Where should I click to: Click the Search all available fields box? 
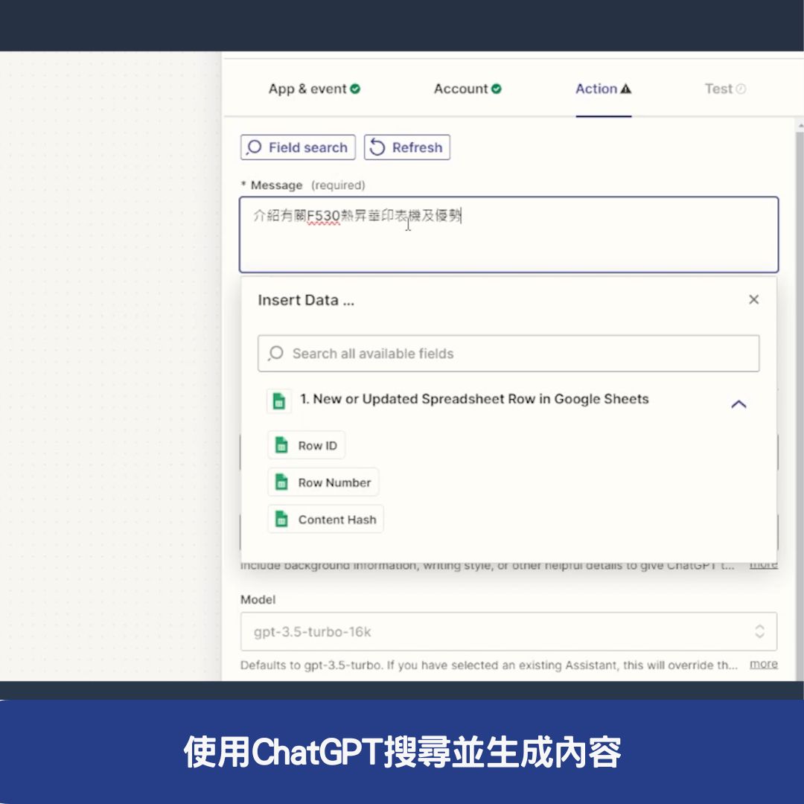tap(508, 353)
